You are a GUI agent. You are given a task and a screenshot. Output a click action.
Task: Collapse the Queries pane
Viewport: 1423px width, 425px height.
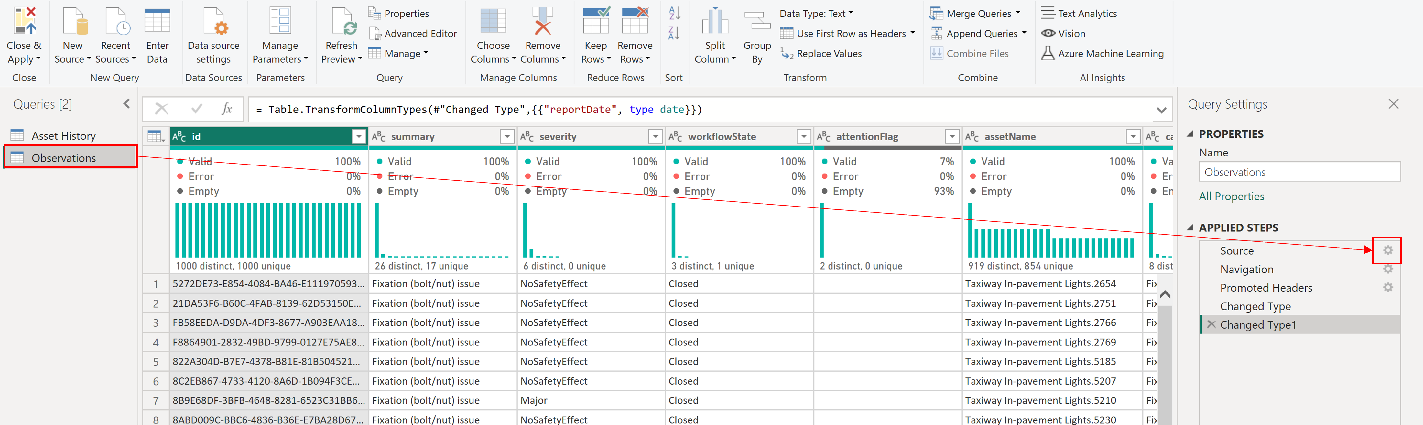pyautogui.click(x=126, y=104)
